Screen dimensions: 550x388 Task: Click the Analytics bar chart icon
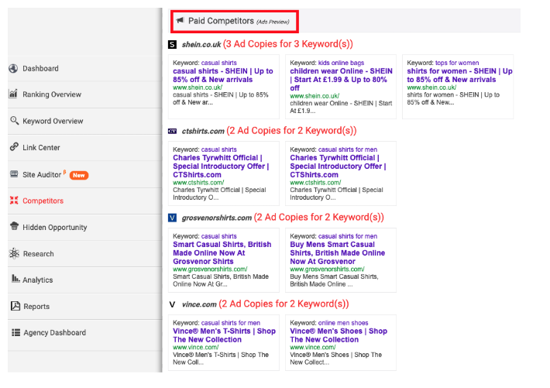[14, 280]
